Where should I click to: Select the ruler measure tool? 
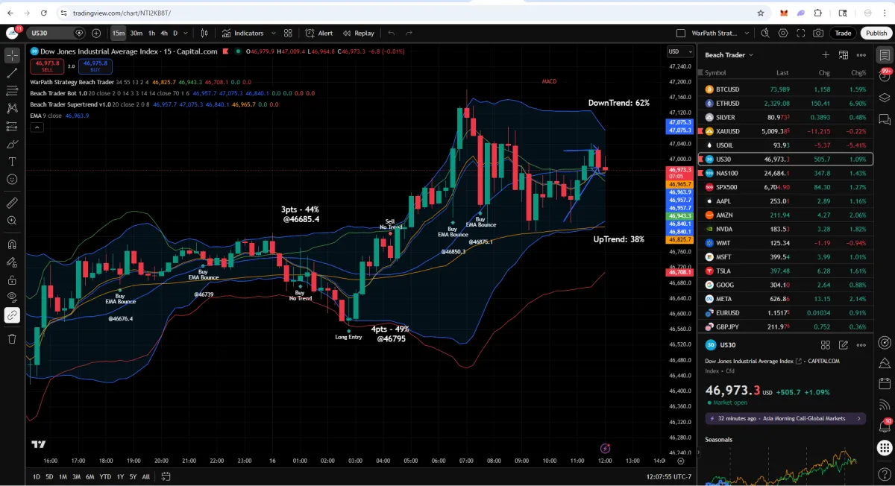(12, 202)
